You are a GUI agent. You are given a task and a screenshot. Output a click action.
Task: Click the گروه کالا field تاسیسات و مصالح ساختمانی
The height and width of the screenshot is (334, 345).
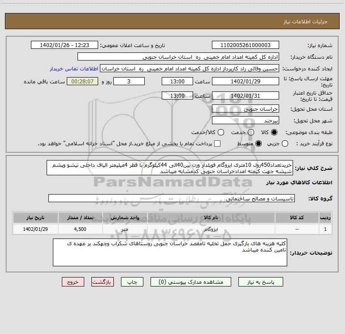point(172,198)
